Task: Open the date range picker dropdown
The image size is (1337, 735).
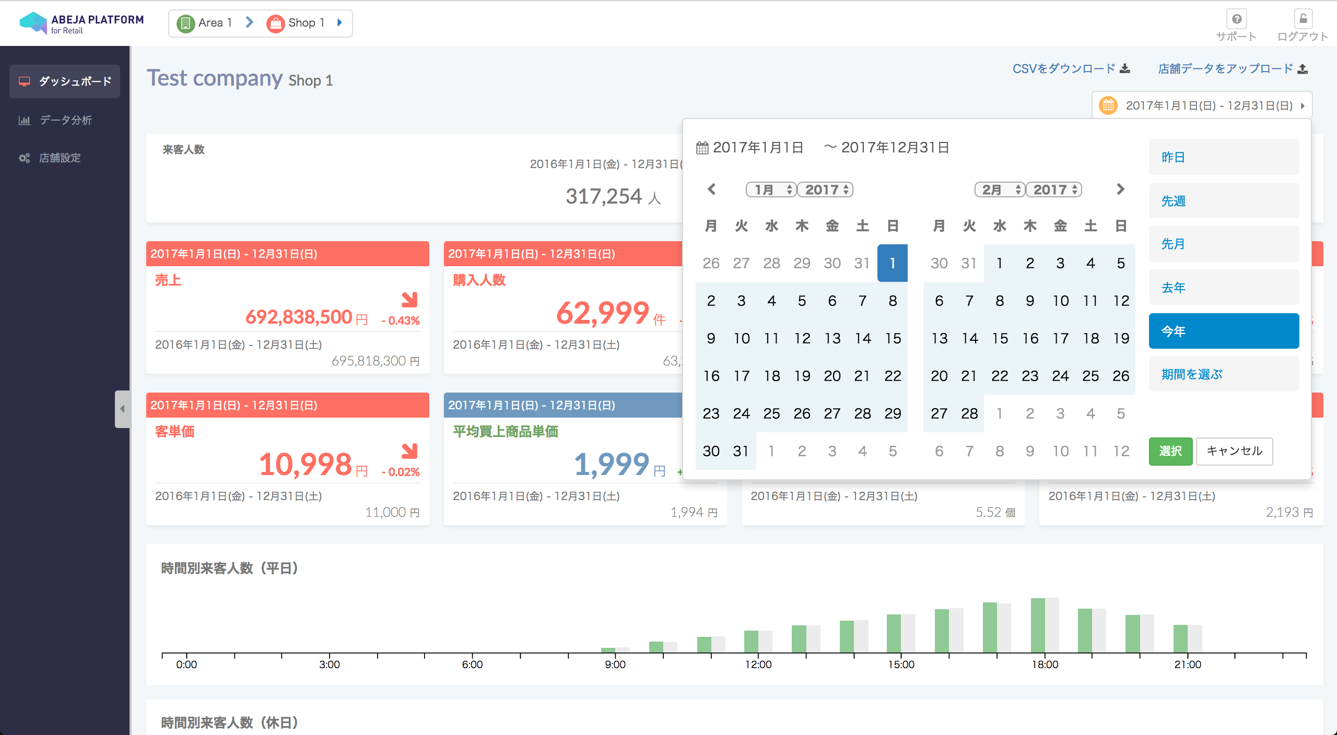Action: (x=1202, y=105)
